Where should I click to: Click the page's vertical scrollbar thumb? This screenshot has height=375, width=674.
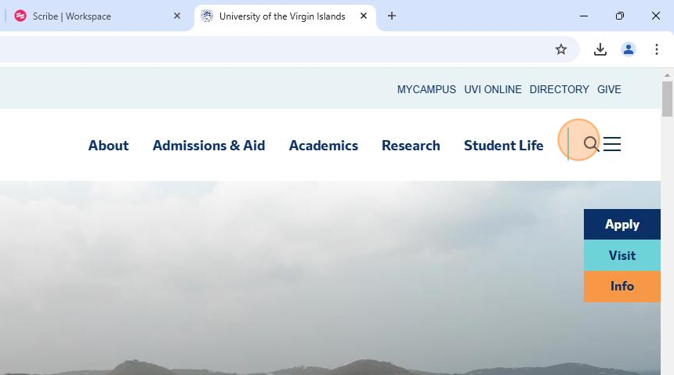coord(667,99)
